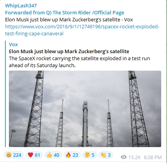Click the preview description about SpaceX rocket
167x163 pixels.
79,62
